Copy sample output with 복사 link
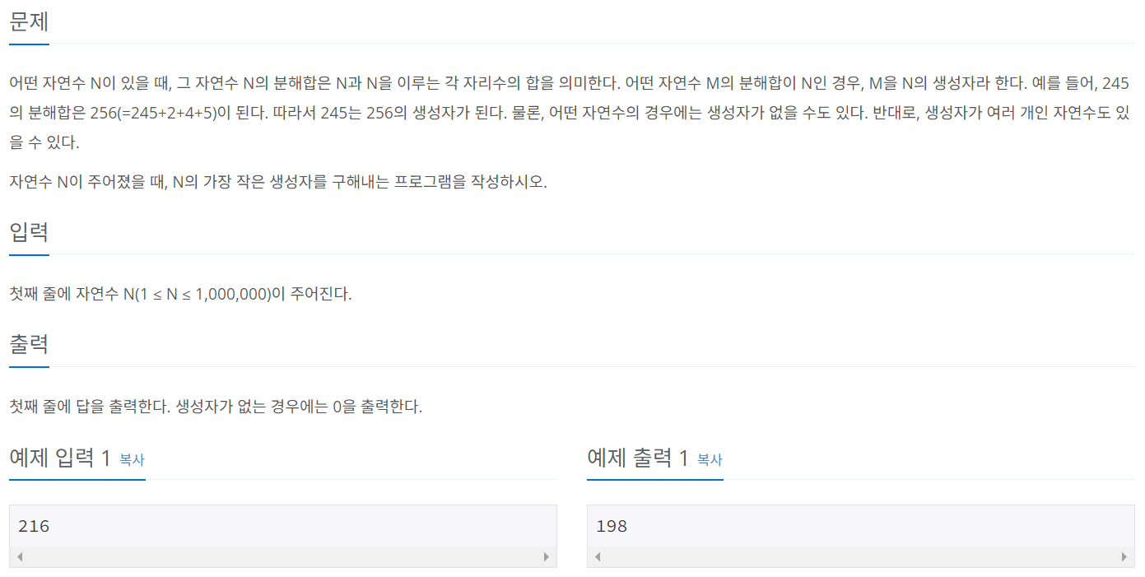 coord(710,459)
